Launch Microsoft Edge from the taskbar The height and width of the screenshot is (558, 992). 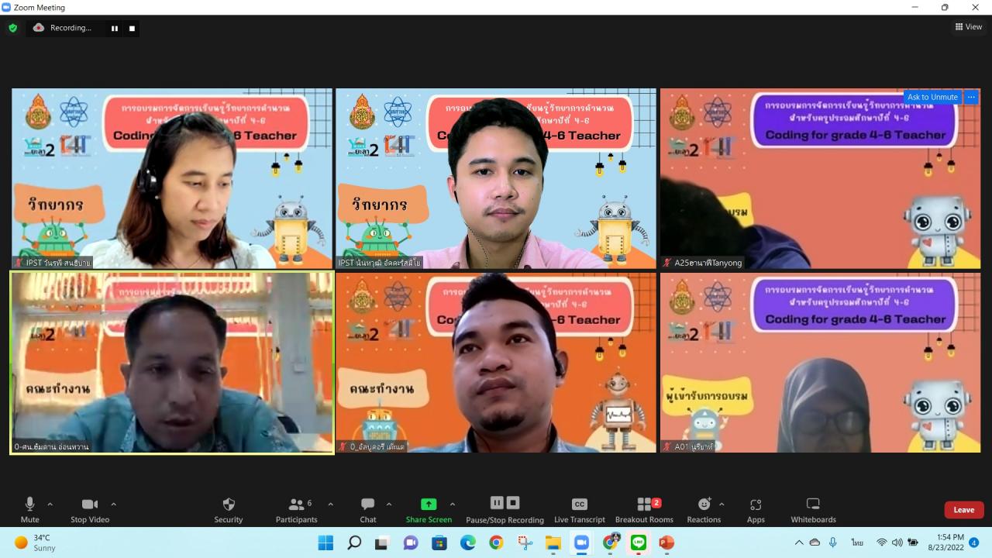pos(468,542)
